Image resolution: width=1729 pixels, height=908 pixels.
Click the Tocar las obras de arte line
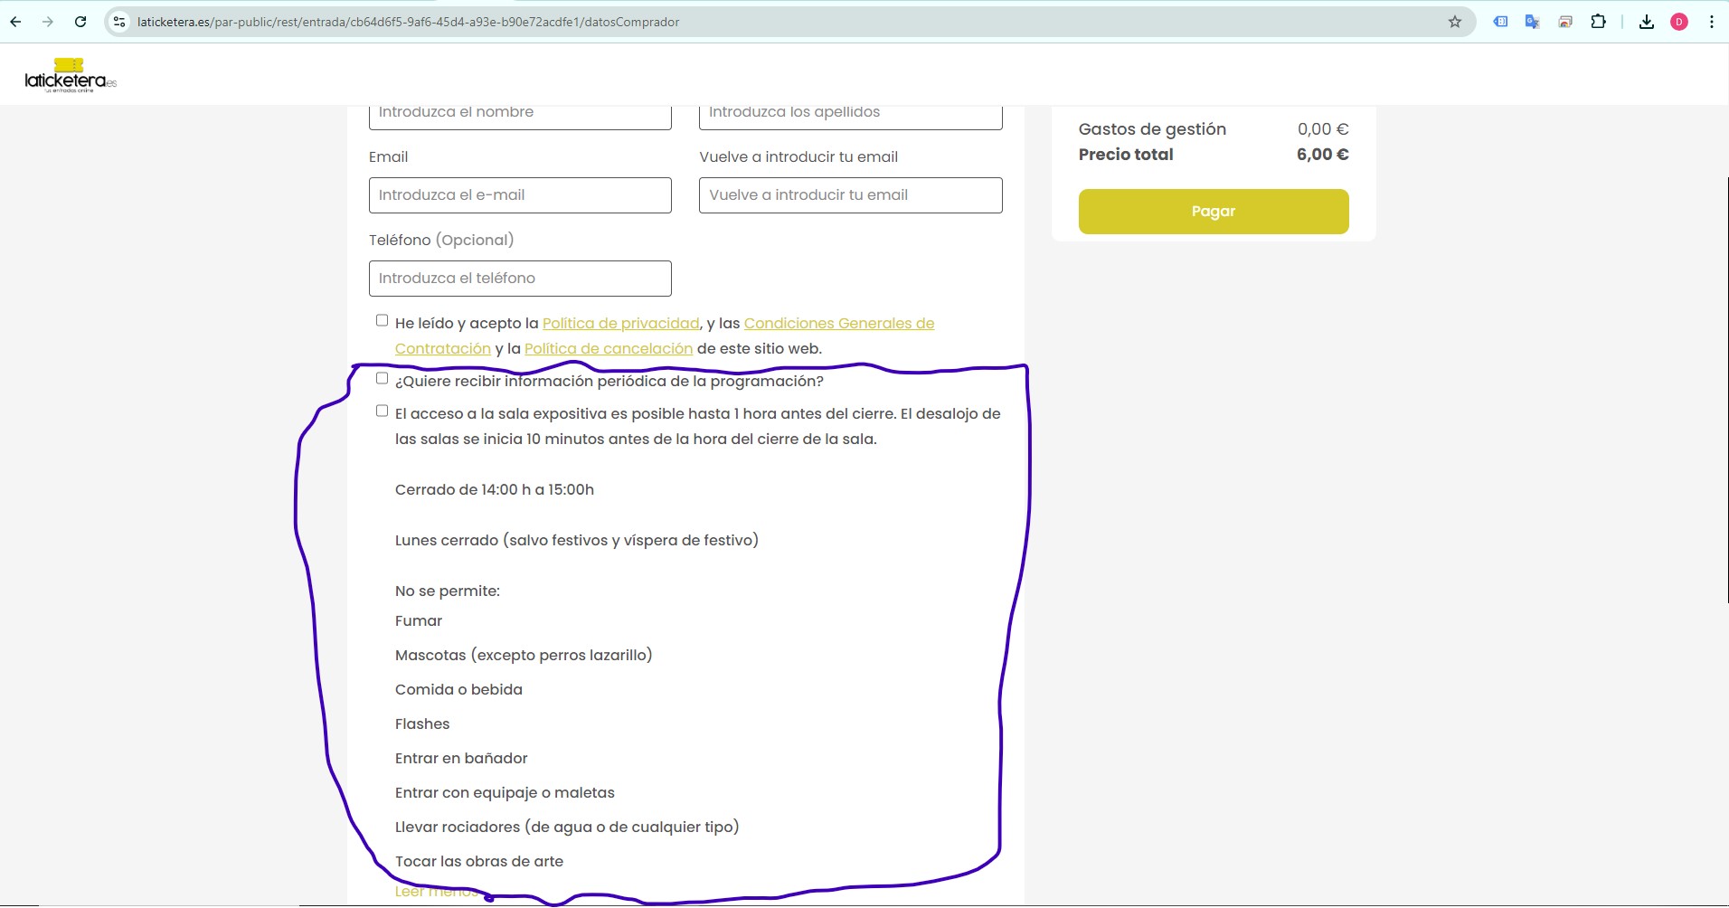[479, 861]
